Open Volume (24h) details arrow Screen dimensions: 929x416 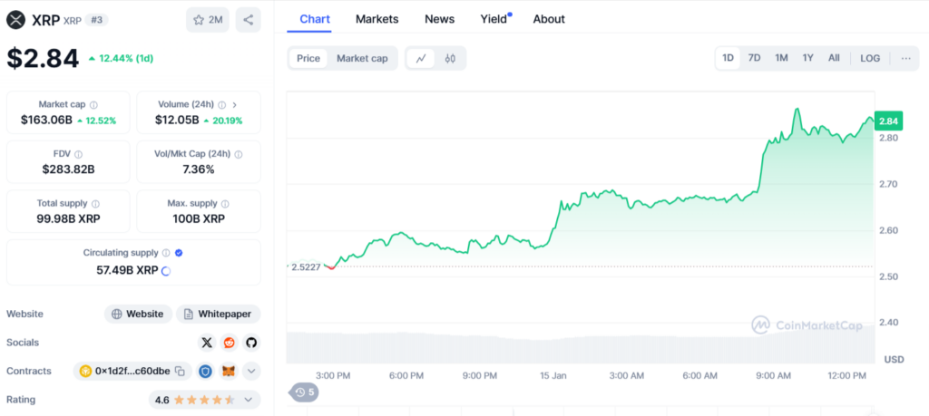(235, 105)
